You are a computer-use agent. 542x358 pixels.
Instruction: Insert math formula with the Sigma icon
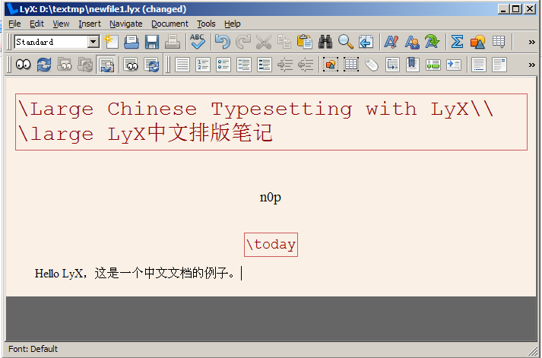[x=458, y=42]
